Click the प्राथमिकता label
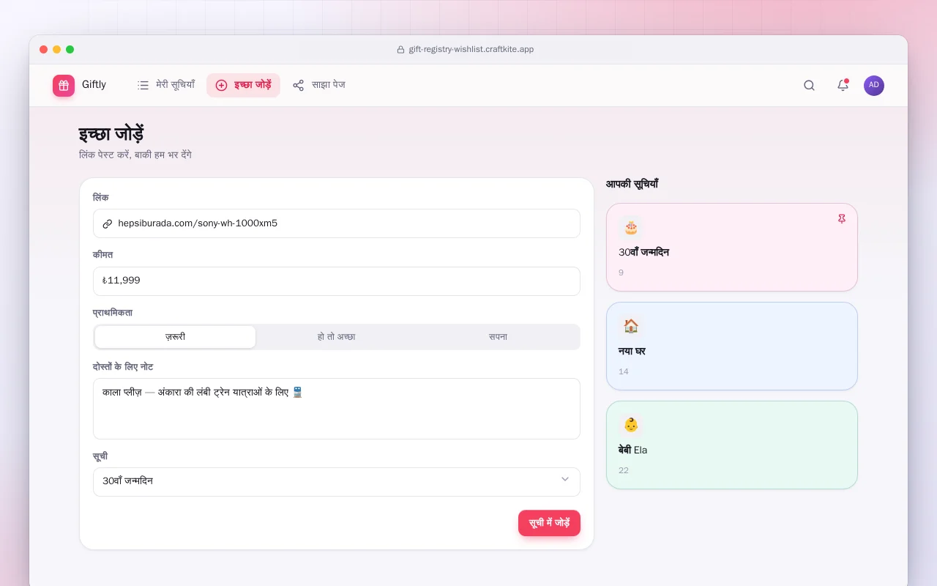Screen dimensions: 937x586 click(113, 312)
